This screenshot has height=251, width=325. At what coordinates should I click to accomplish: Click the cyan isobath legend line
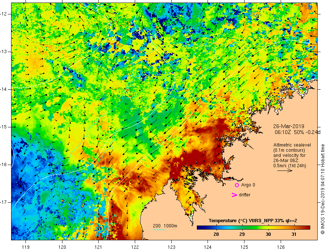[x=159, y=230]
